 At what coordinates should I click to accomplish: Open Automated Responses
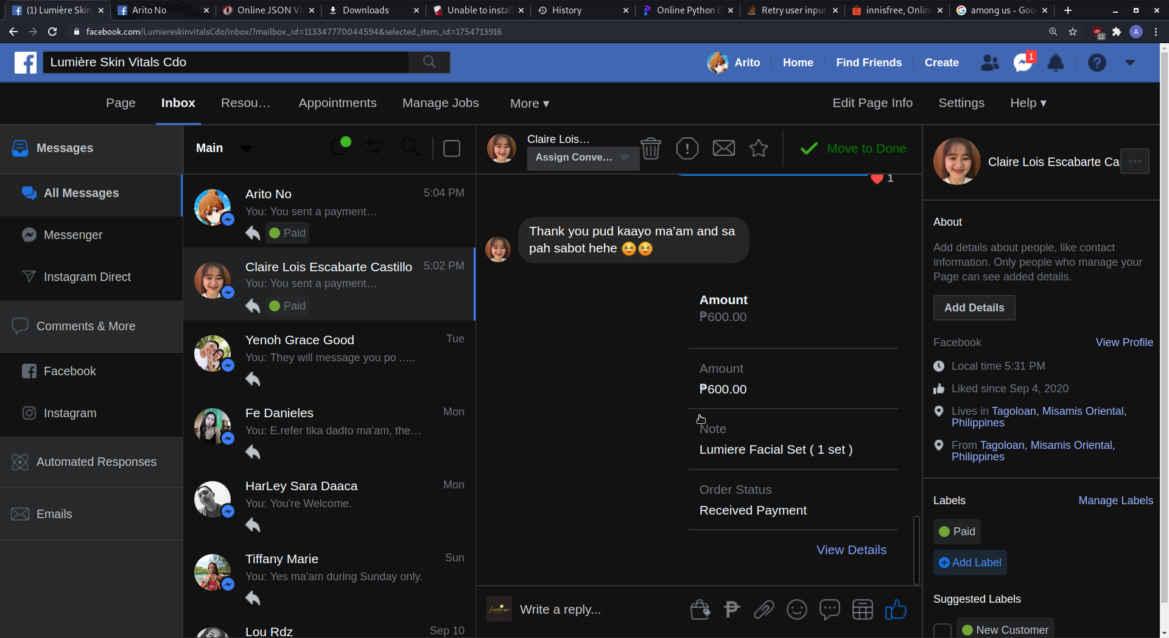[91, 462]
